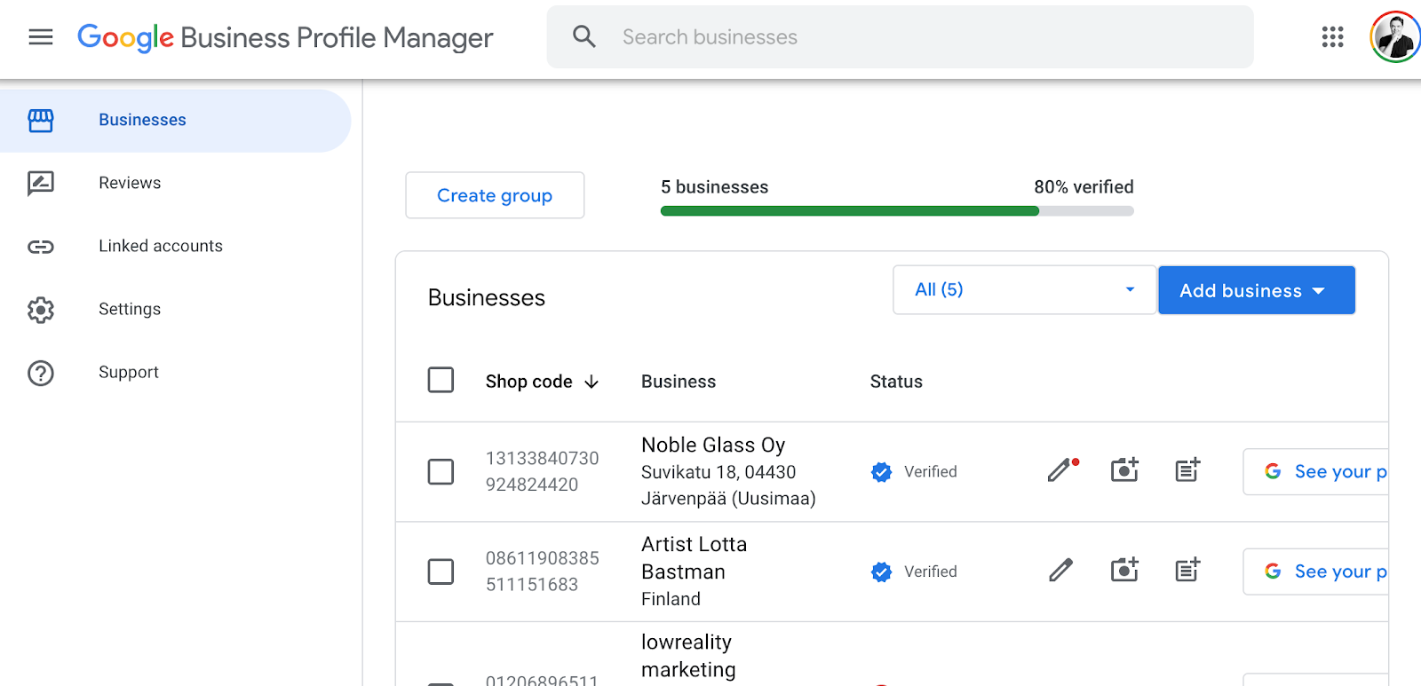Click the Businesses storefront icon
The image size is (1421, 686).
41,120
